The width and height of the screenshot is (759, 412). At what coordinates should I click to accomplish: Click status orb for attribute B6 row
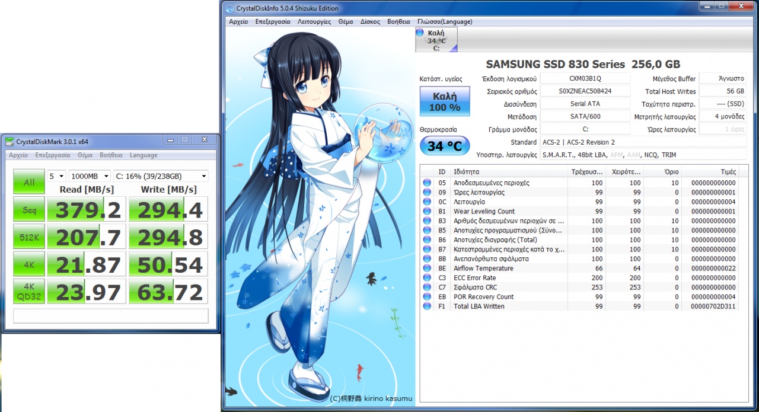[427, 239]
